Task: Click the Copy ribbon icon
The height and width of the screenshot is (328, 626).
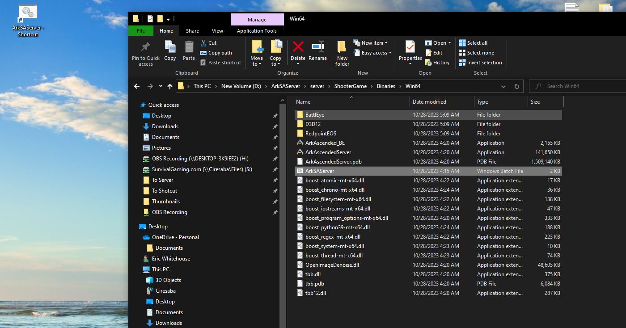Action: (x=170, y=47)
